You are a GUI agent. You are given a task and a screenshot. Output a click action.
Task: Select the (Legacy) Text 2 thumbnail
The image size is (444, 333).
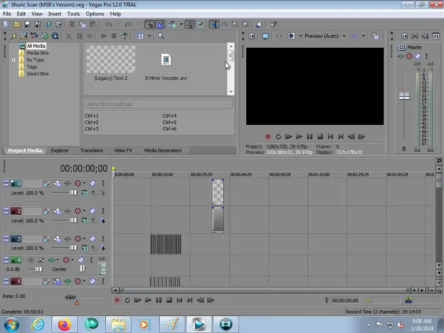click(111, 59)
